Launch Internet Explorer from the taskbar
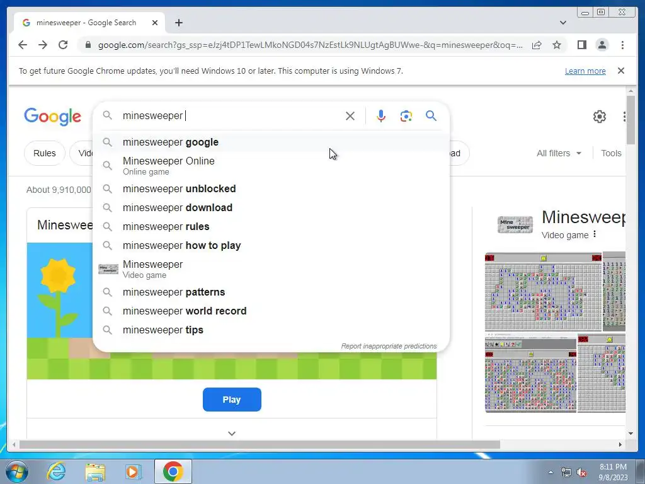This screenshot has height=484, width=645. pos(56,471)
